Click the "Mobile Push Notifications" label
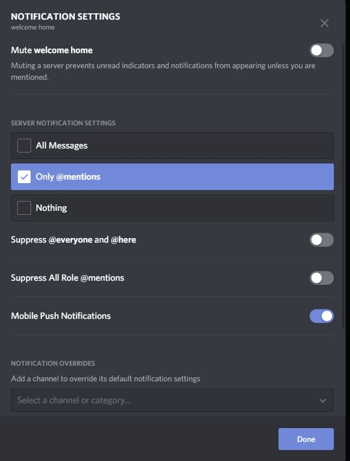 [x=61, y=316]
